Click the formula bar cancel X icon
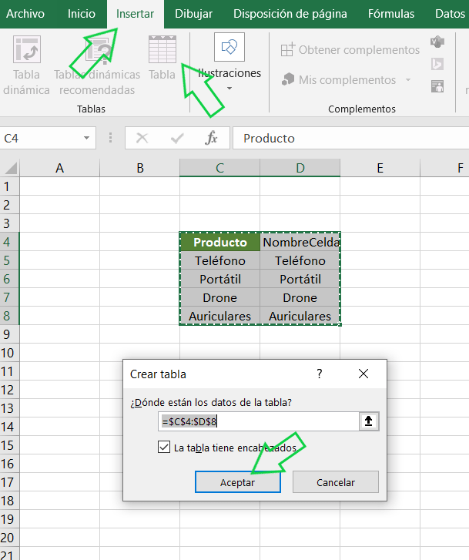This screenshot has width=469, height=560. [x=142, y=138]
